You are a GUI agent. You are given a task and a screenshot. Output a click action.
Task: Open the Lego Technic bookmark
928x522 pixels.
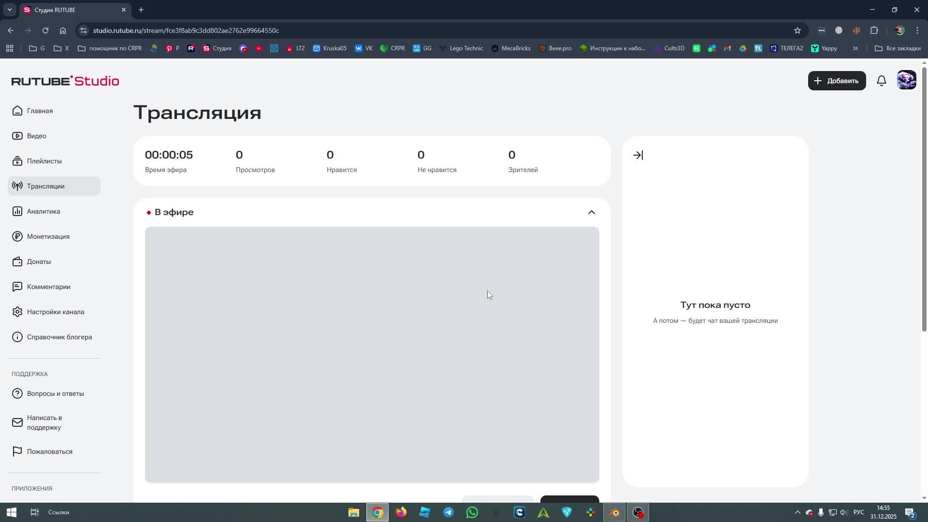tap(461, 48)
